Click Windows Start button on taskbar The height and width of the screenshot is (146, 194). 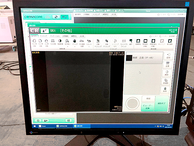[35, 126]
